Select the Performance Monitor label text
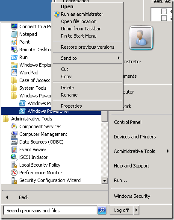 point(41,173)
